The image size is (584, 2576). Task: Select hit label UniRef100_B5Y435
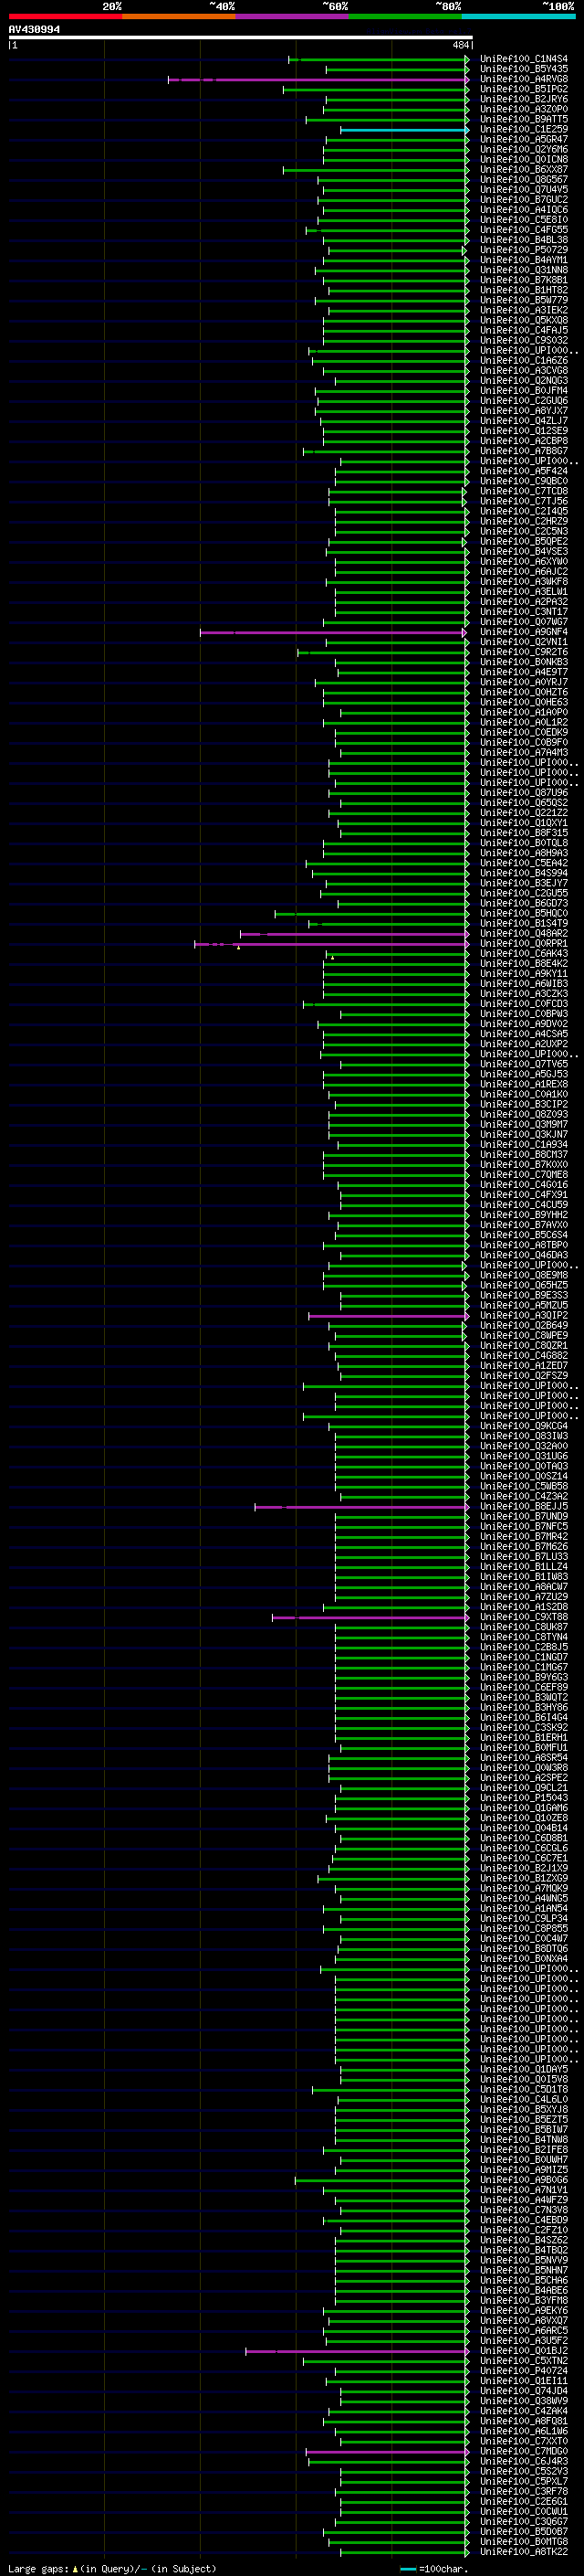[x=524, y=69]
